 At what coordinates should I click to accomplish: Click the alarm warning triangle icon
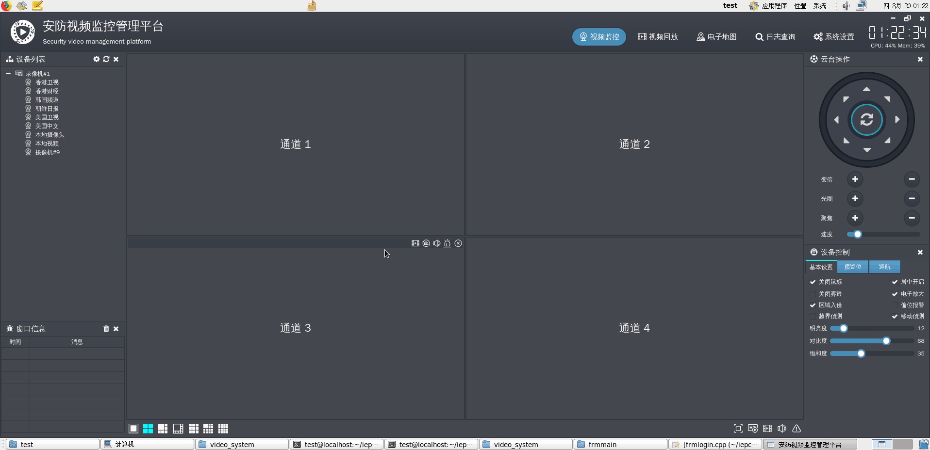[x=797, y=429]
